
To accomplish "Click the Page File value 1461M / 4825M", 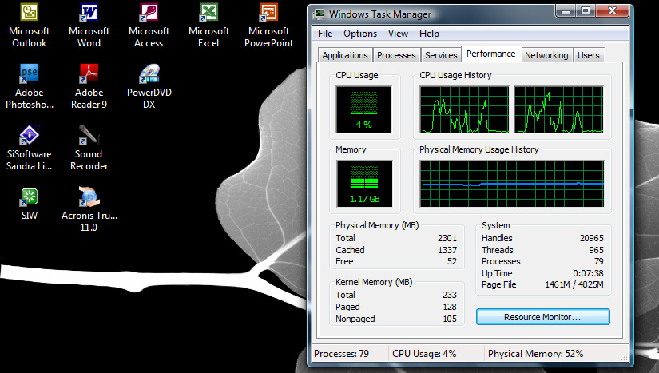I will pos(574,284).
